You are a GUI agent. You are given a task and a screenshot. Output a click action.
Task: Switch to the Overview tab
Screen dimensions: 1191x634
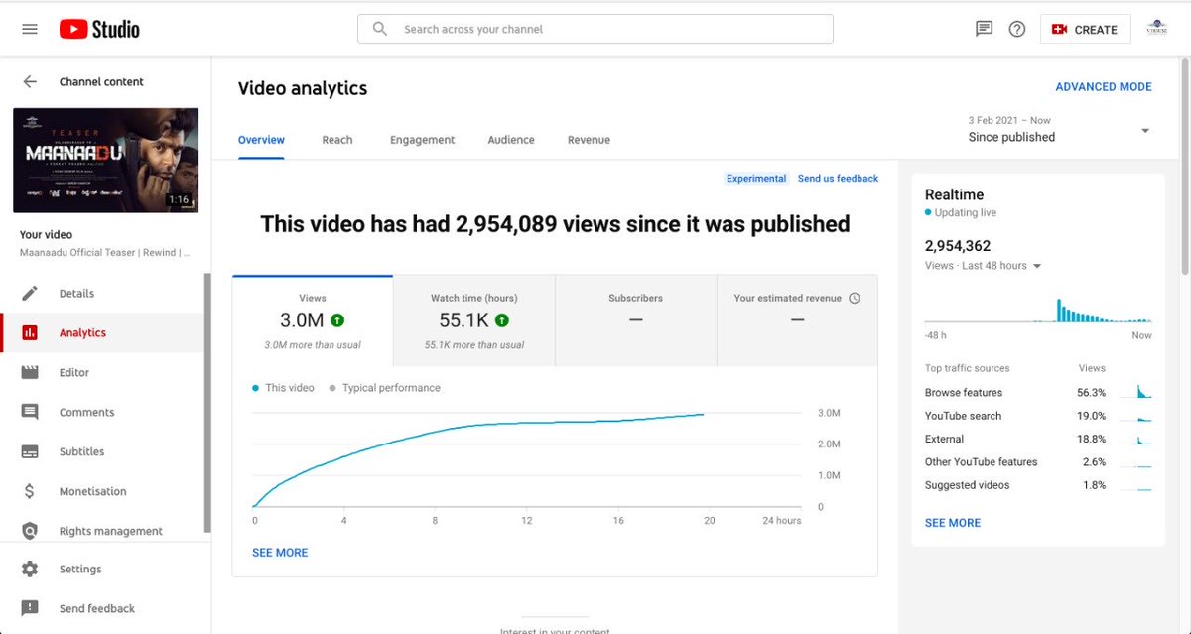261,140
